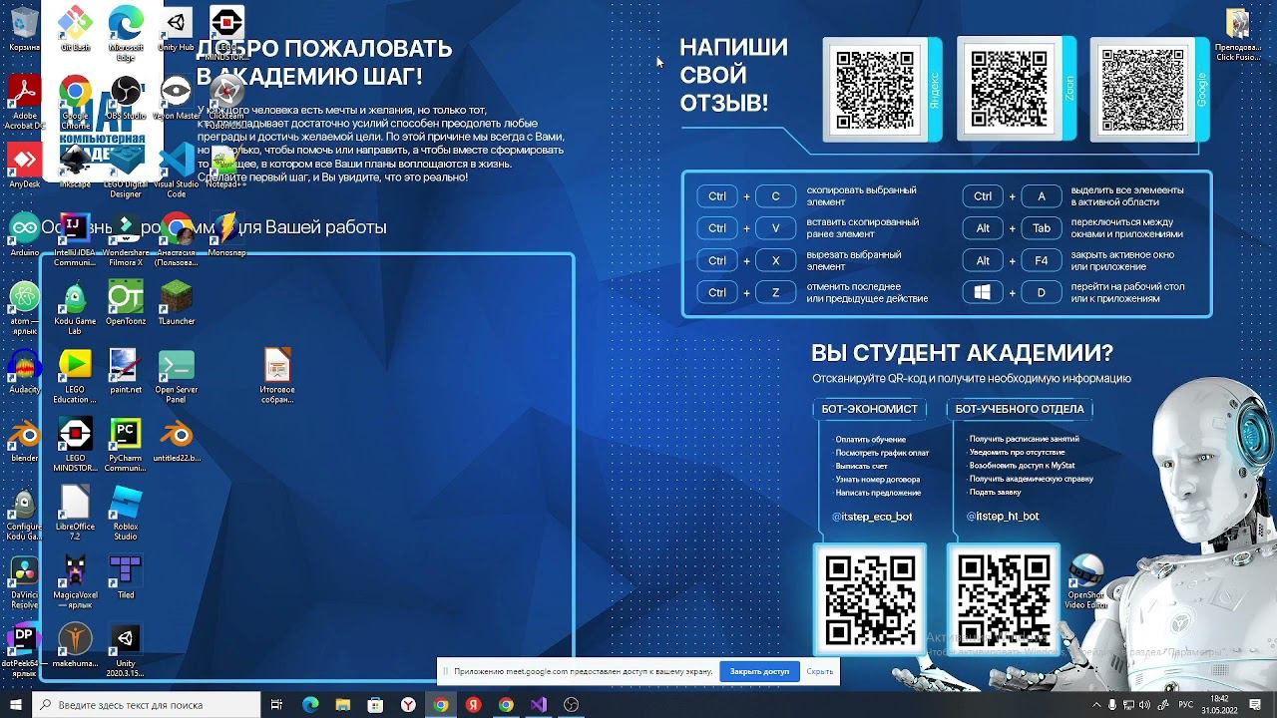The height and width of the screenshot is (718, 1277).
Task: Open Microsoft Store taskbar icon
Action: pyautogui.click(x=376, y=705)
